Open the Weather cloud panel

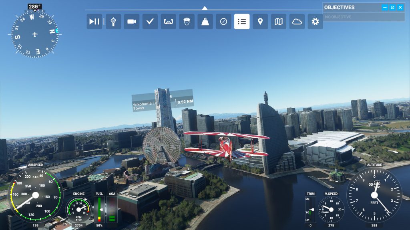tap(297, 22)
